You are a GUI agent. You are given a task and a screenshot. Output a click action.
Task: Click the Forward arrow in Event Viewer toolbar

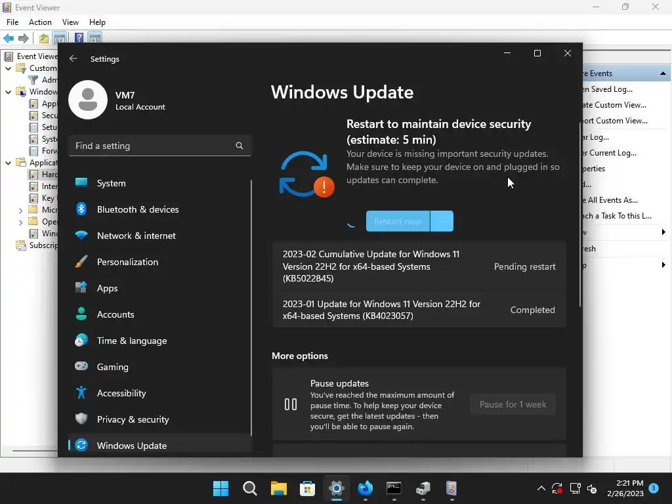coord(24,38)
